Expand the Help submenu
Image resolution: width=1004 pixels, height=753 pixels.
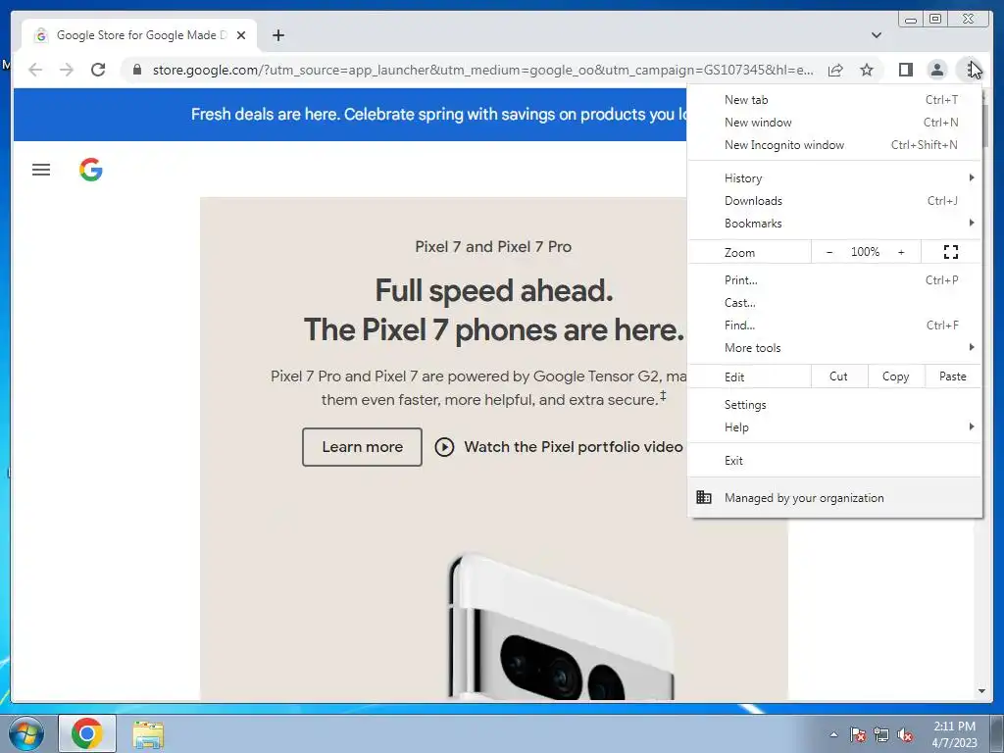834,427
